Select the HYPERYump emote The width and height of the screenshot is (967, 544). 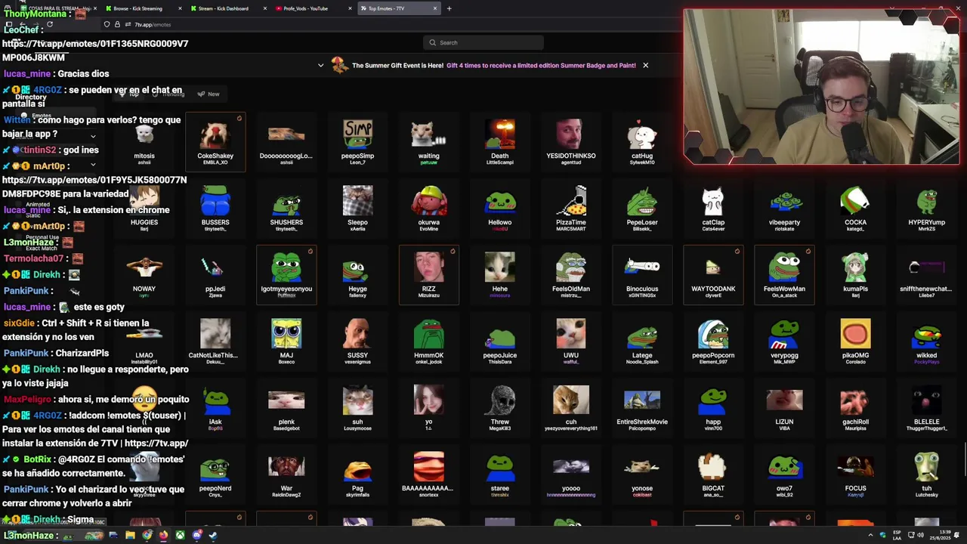pyautogui.click(x=926, y=209)
